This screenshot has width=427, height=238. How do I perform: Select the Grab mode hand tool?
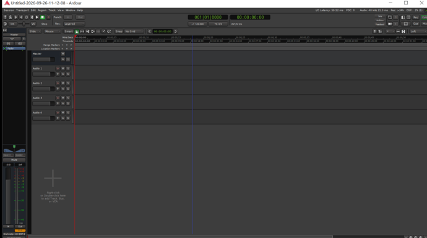[x=77, y=32]
